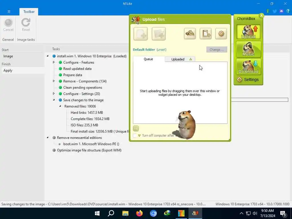Open the blue circle browser taskbar icon
The width and height of the screenshot is (292, 219).
153,213
